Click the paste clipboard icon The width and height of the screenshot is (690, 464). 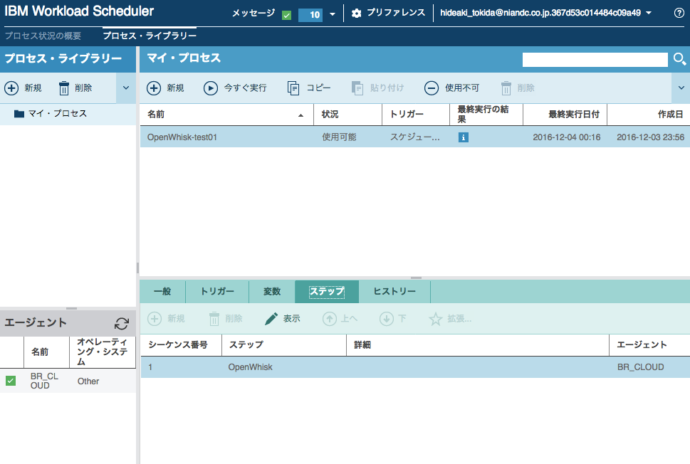pyautogui.click(x=357, y=88)
